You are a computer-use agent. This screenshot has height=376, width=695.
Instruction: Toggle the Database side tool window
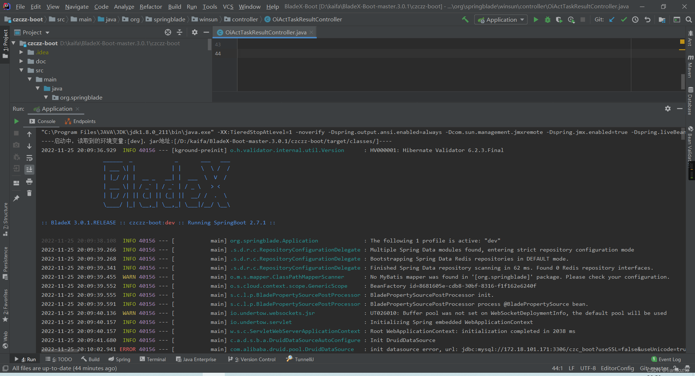click(690, 101)
